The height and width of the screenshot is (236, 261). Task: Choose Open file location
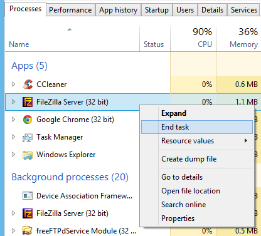(x=197, y=191)
